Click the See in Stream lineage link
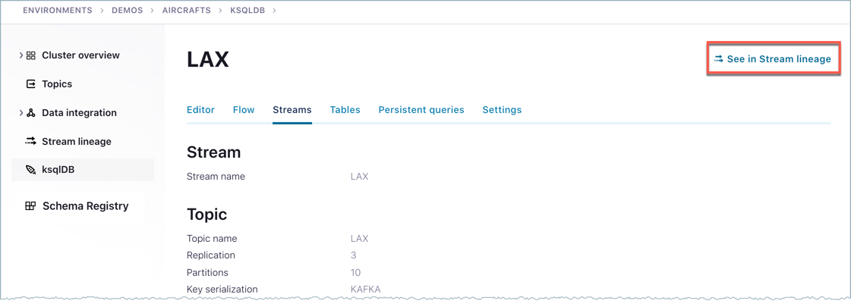Viewport: 851px width, 301px height. coord(772,59)
